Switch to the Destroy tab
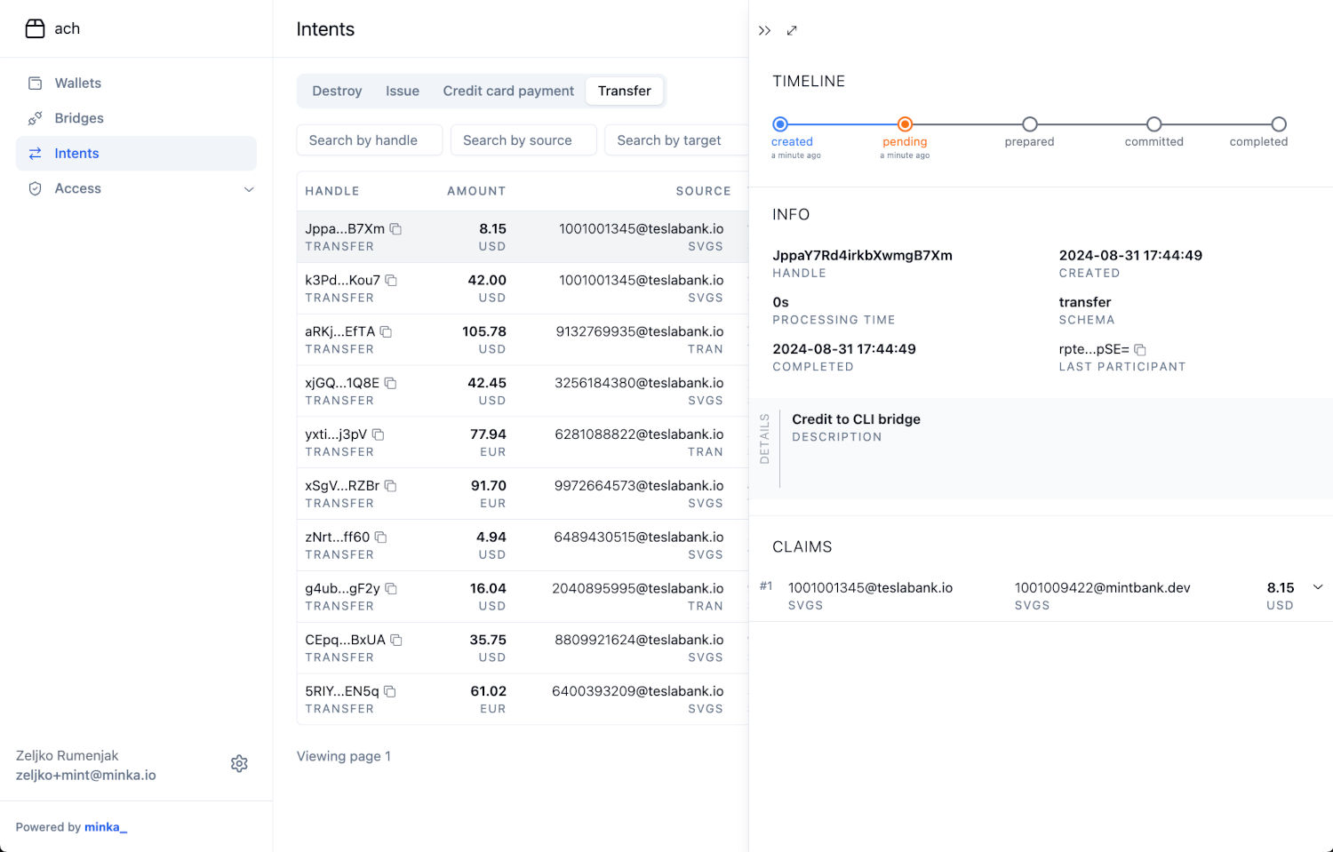Viewport: 1333px width, 852px height. pyautogui.click(x=337, y=91)
